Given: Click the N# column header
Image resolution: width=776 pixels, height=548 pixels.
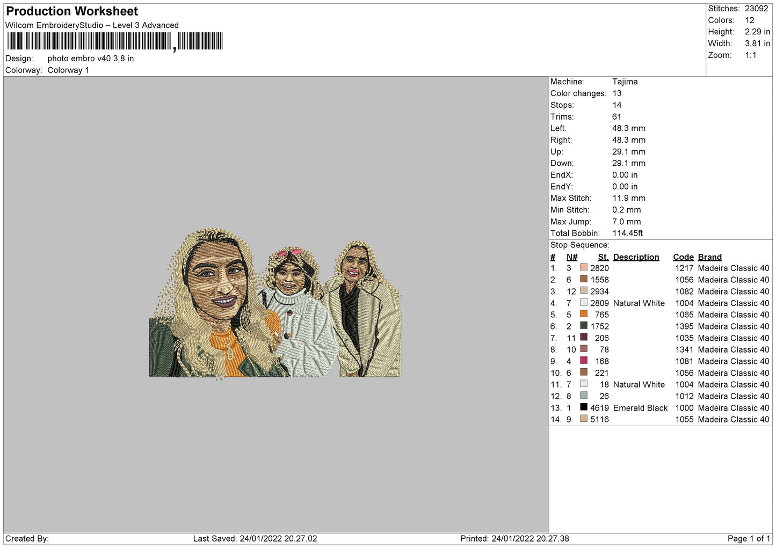Looking at the screenshot, I should pyautogui.click(x=572, y=257).
